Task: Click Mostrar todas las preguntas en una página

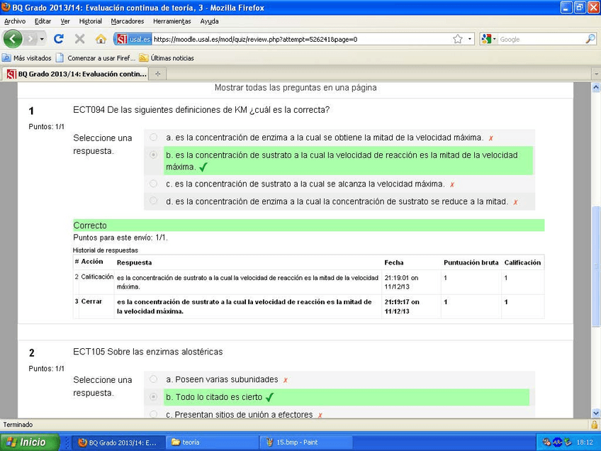Action: tap(296, 88)
